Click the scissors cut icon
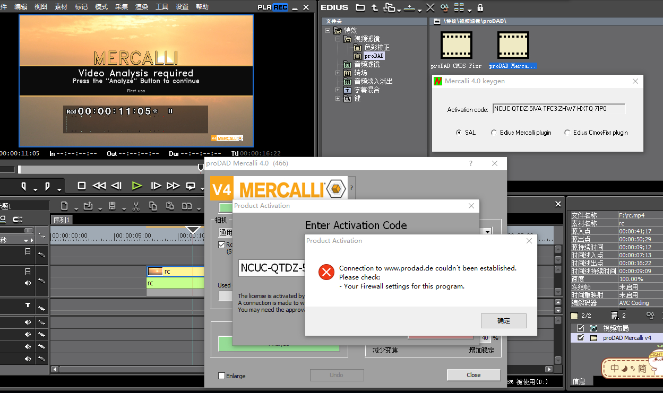The image size is (663, 393). pyautogui.click(x=136, y=206)
